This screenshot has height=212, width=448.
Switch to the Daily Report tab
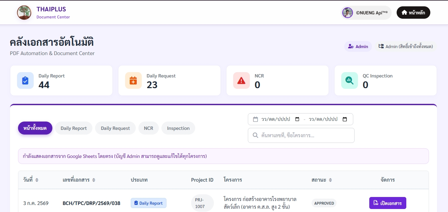click(74, 128)
